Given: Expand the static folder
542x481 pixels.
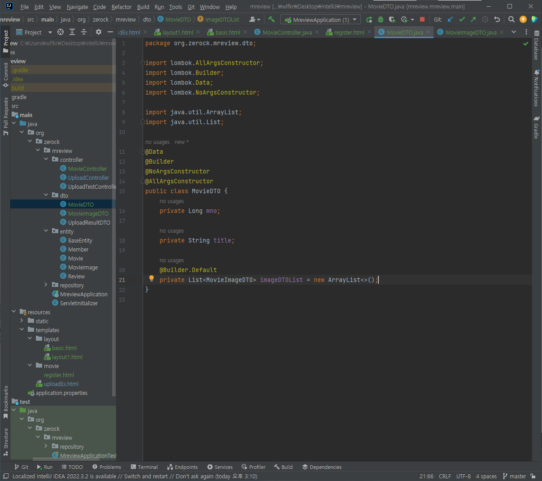Looking at the screenshot, I should pos(22,321).
